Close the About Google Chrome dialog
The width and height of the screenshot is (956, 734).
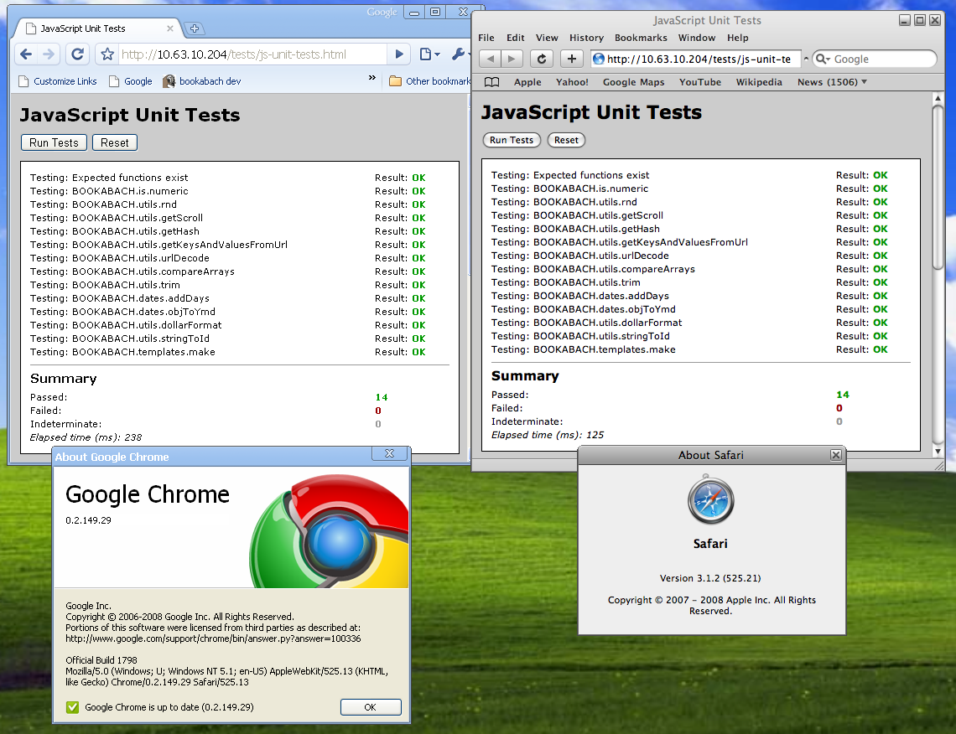coord(390,453)
